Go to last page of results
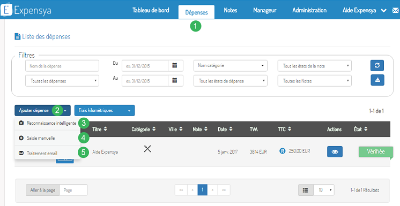Screen dimensions: 400x206 point(224,190)
